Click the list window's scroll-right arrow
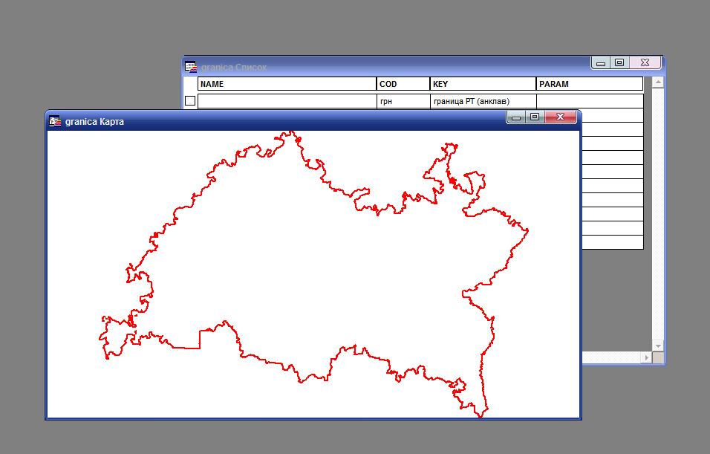The image size is (710, 454). tap(647, 357)
